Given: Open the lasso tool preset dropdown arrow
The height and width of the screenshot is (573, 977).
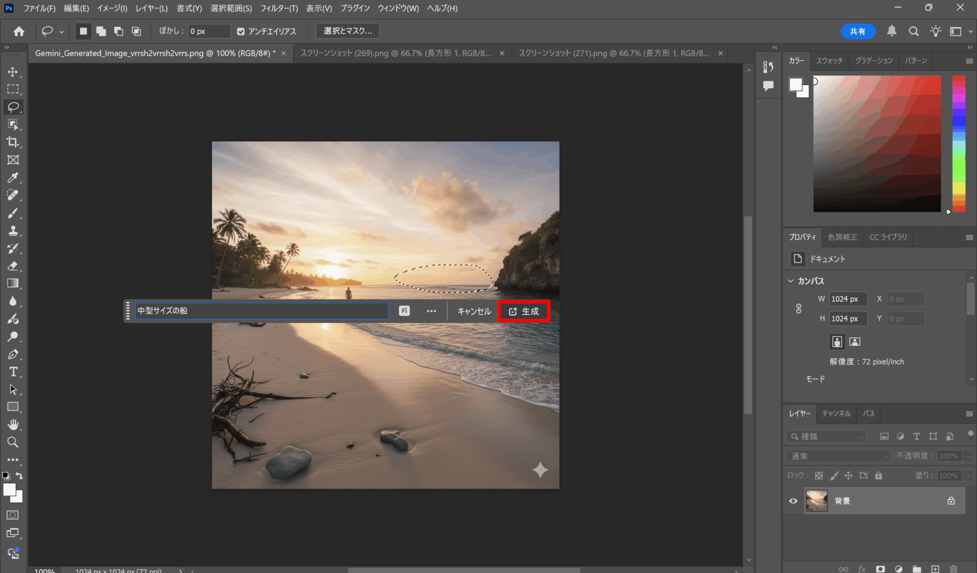Looking at the screenshot, I should (x=62, y=32).
